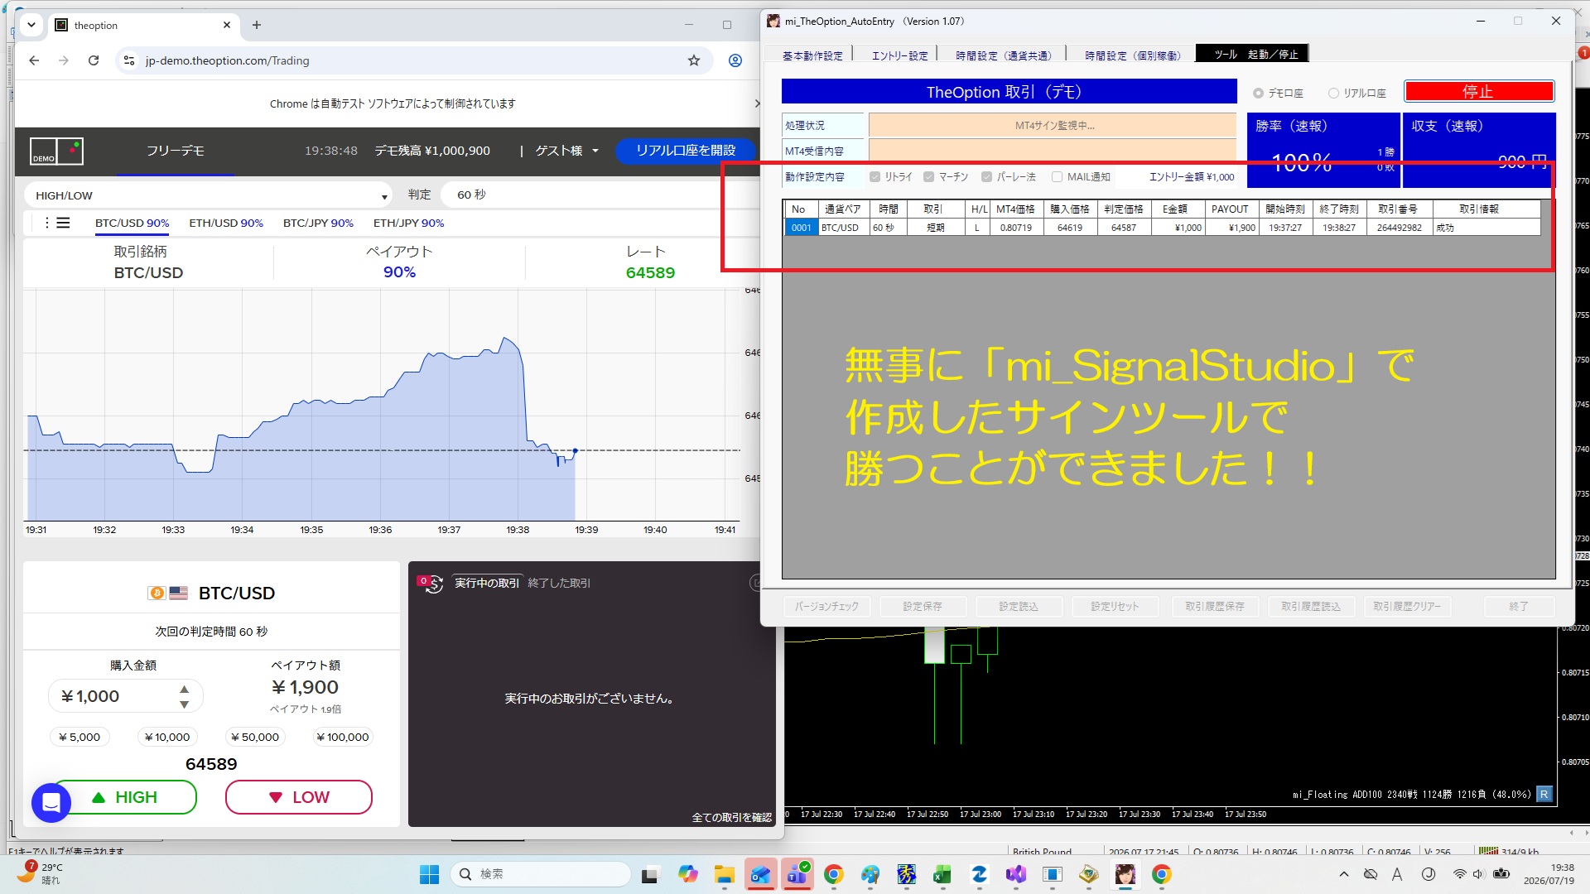The image size is (1590, 894).
Task: Set amount to ￥10,000 preset
Action: [167, 737]
